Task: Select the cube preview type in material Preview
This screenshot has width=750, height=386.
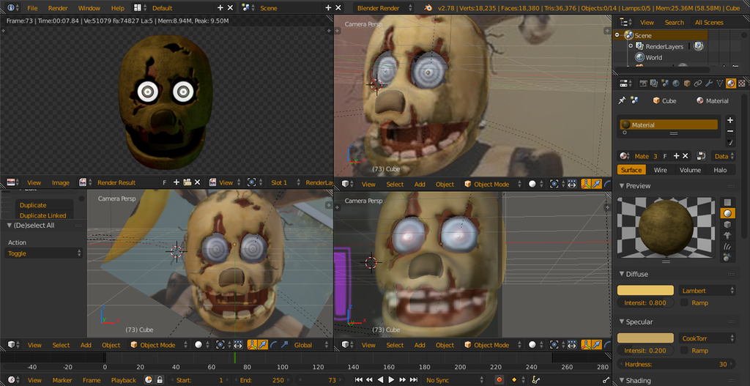Action: pos(727,224)
